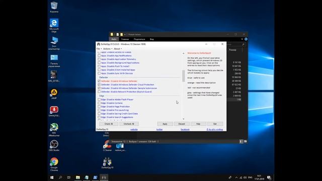Screen dimensions: 322x181
Task: Click the Windows Start button
Action: click(52, 177)
